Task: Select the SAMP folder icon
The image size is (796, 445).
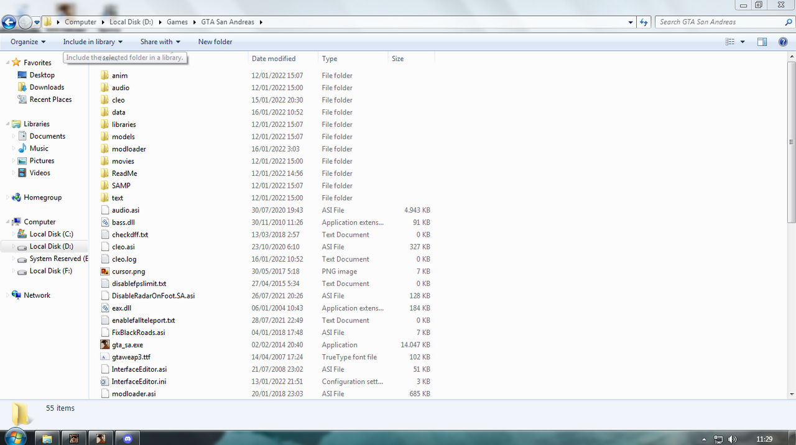Action: pyautogui.click(x=105, y=185)
